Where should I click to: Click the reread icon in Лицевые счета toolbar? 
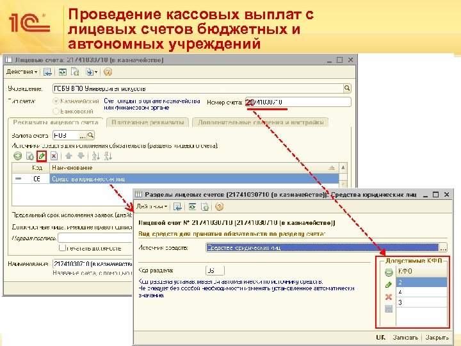pyautogui.click(x=62, y=72)
